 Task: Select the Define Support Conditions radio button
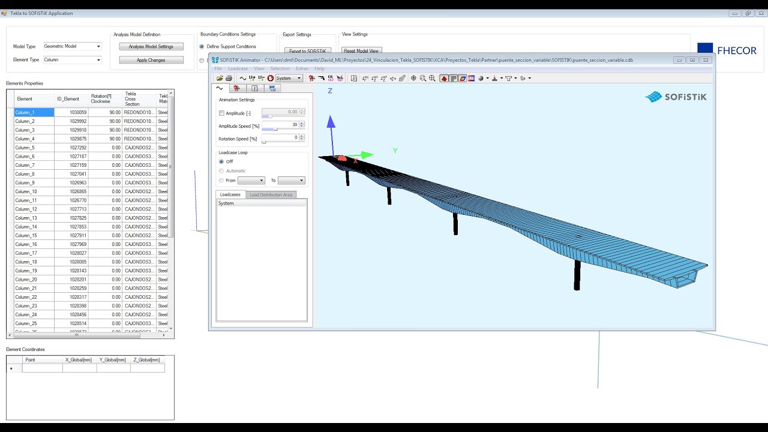[202, 46]
